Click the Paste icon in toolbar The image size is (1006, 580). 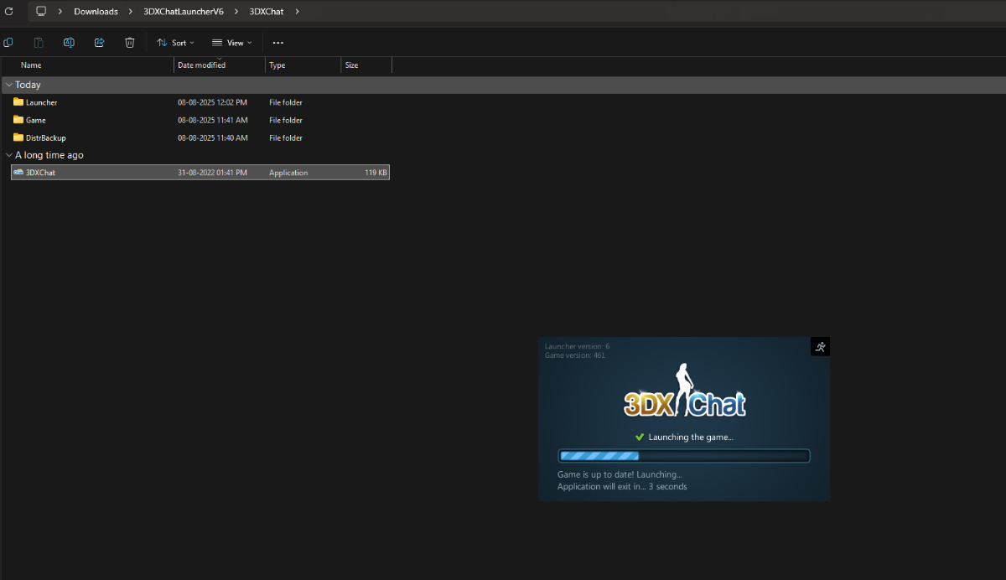(x=39, y=42)
